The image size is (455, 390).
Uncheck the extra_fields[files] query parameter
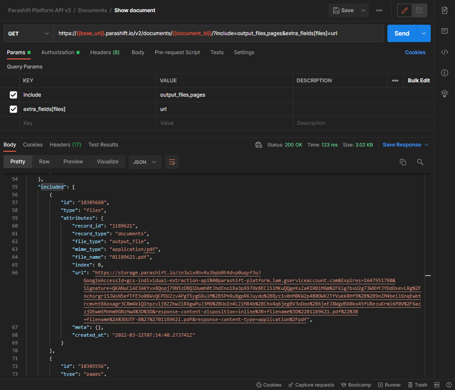[13, 109]
